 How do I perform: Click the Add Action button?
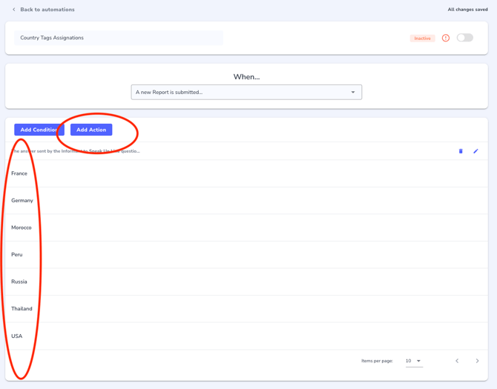coord(91,130)
